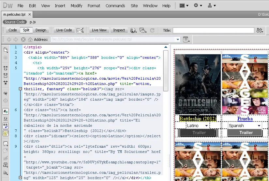Close the m.peliculas.tpl tab
The width and height of the screenshot is (269, 181).
30,14
